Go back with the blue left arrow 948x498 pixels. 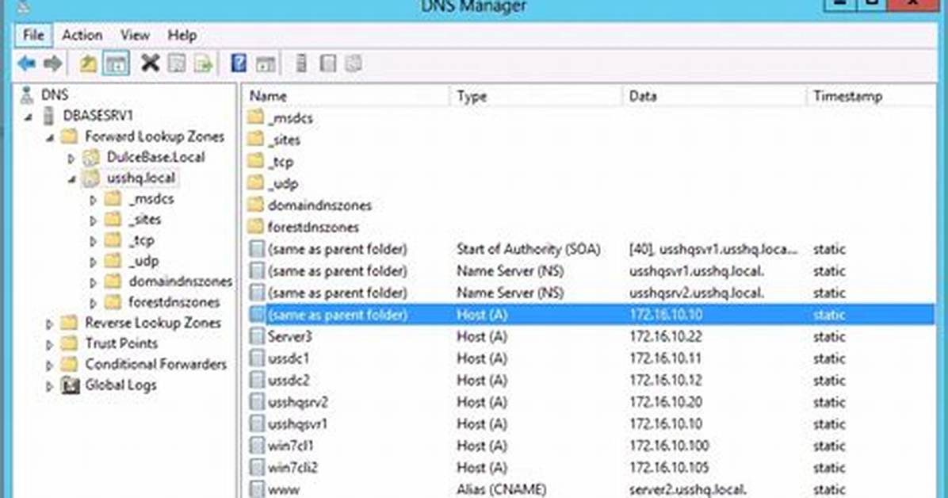26,63
